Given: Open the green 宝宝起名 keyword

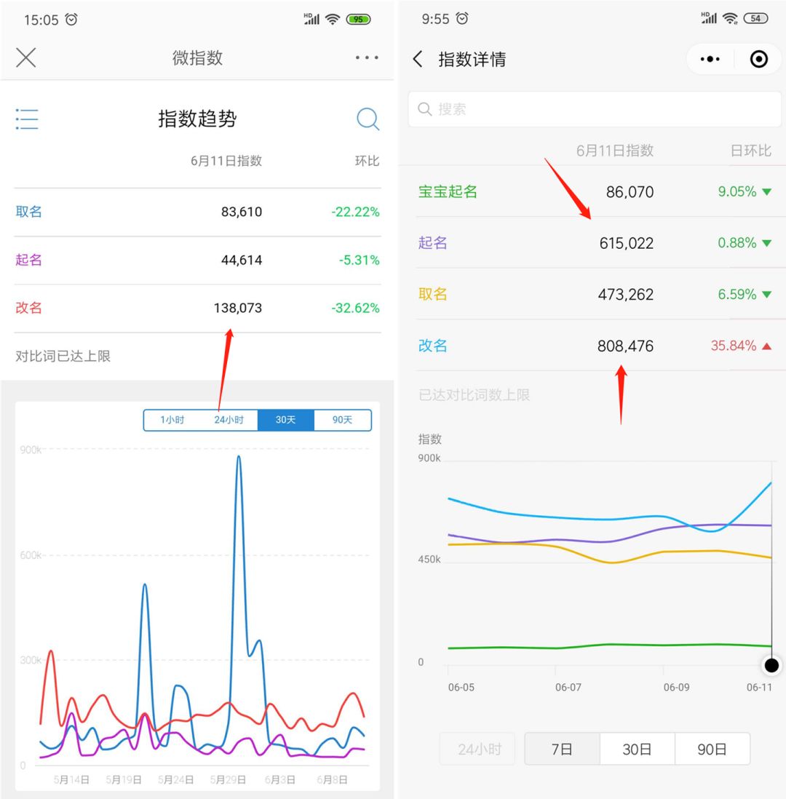Looking at the screenshot, I should (448, 191).
